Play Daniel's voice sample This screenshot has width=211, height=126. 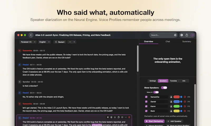click(181, 102)
